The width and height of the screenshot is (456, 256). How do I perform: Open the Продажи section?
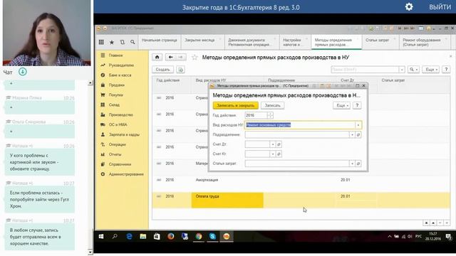point(117,85)
